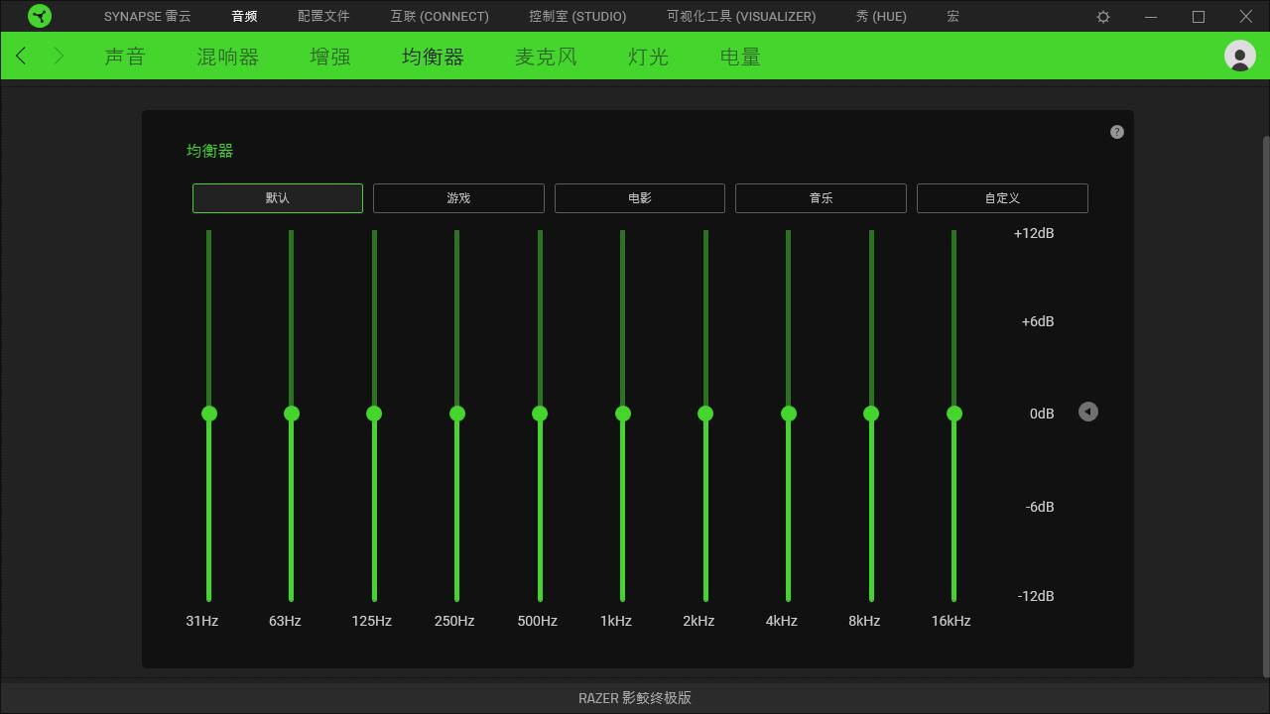Switch to 均衡器 tab

433,57
